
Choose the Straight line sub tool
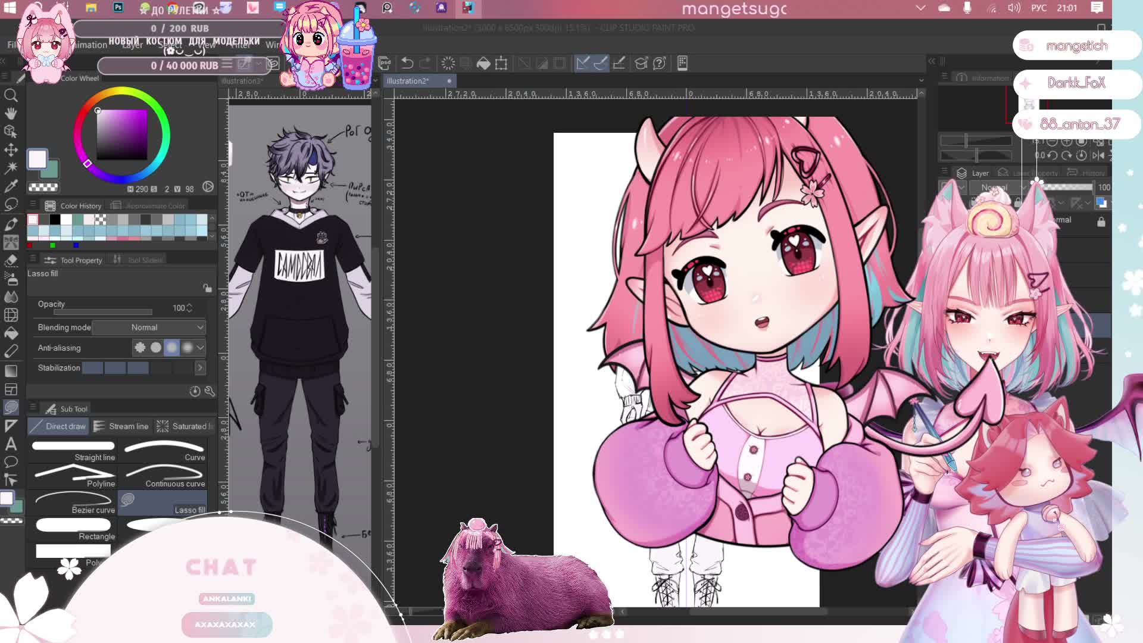tap(73, 451)
